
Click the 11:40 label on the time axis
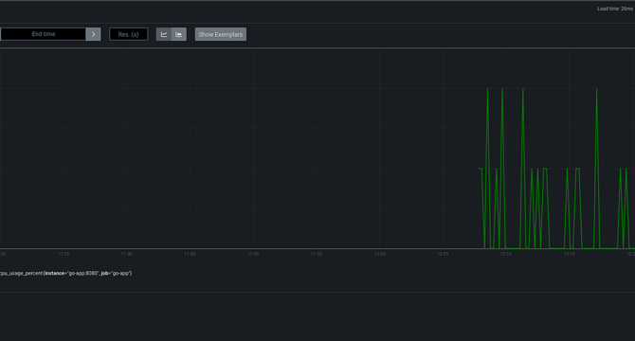pos(127,254)
